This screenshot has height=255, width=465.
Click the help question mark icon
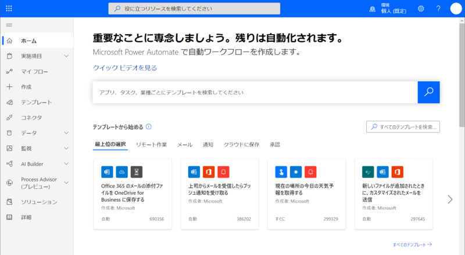(438, 9)
